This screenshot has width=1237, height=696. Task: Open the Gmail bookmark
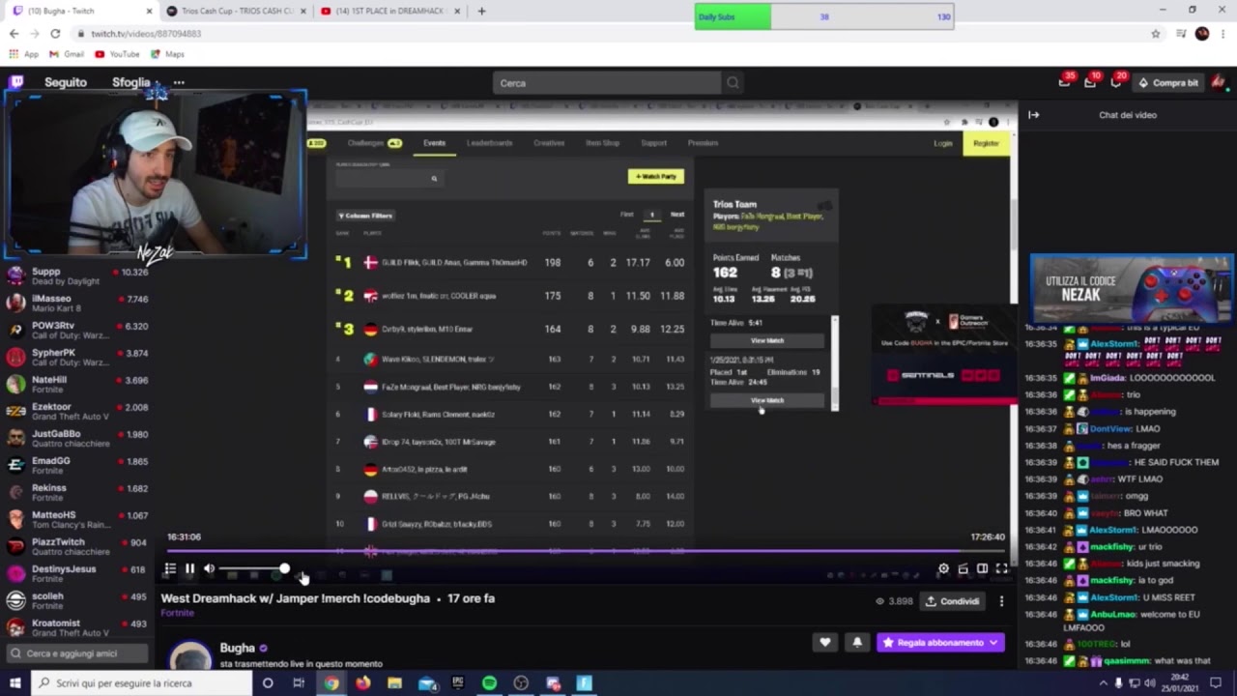click(x=68, y=54)
